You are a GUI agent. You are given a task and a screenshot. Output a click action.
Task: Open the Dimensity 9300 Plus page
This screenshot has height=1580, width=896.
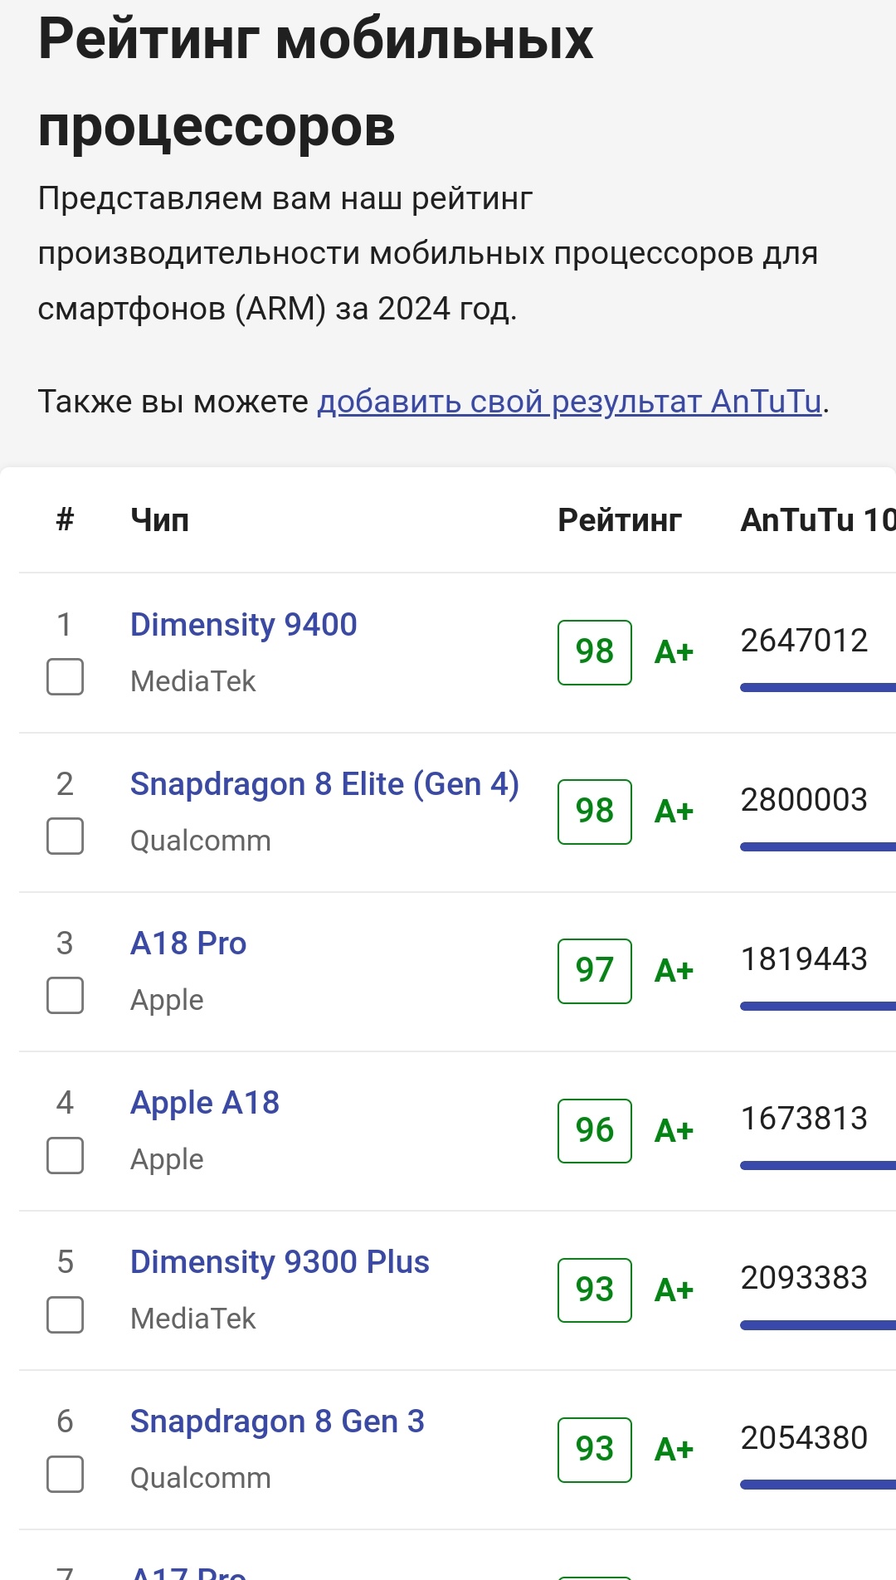click(x=279, y=1261)
